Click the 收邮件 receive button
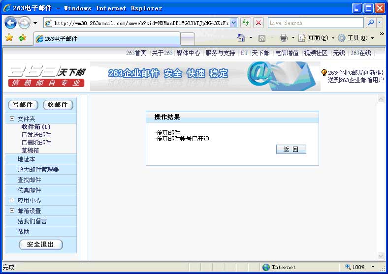Image resolution: width=388 pixels, height=274 pixels. tap(58, 105)
